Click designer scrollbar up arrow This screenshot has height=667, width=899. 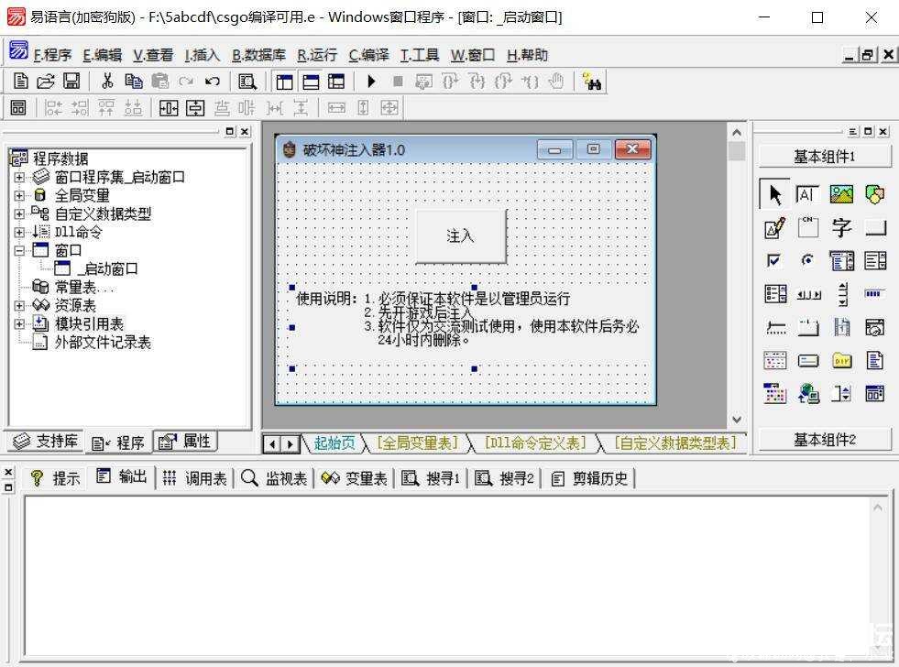pos(737,132)
